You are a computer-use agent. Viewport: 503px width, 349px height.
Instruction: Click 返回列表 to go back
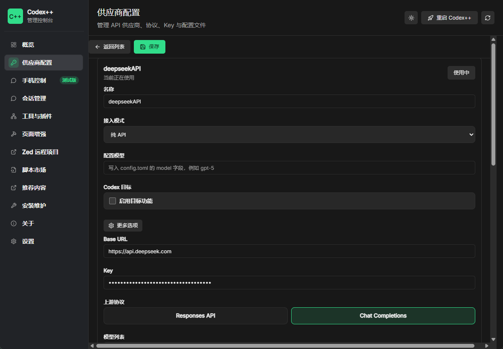tap(110, 47)
